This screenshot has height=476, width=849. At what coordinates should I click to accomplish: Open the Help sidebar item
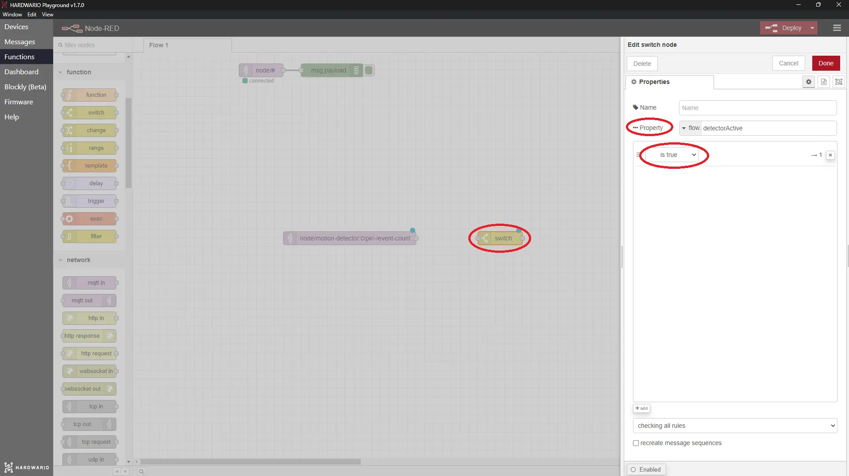click(x=27, y=117)
